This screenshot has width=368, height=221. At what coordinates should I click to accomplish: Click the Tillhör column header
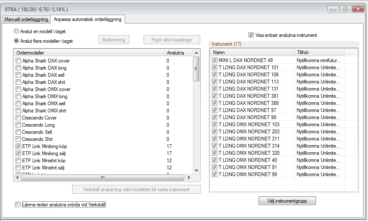pyautogui.click(x=320, y=52)
